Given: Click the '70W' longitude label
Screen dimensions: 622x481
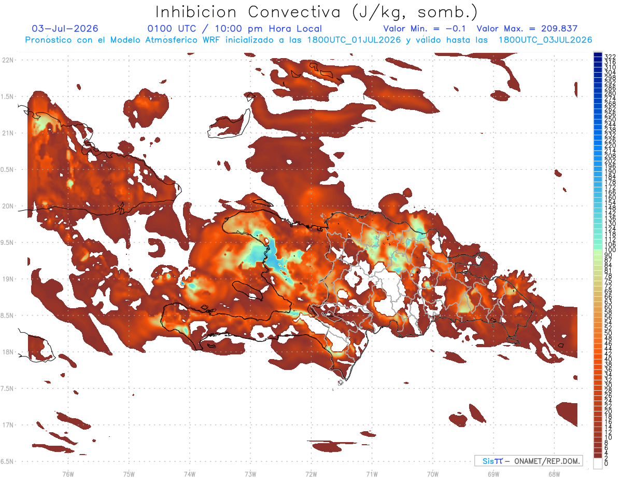Looking at the screenshot, I should 433,474.
